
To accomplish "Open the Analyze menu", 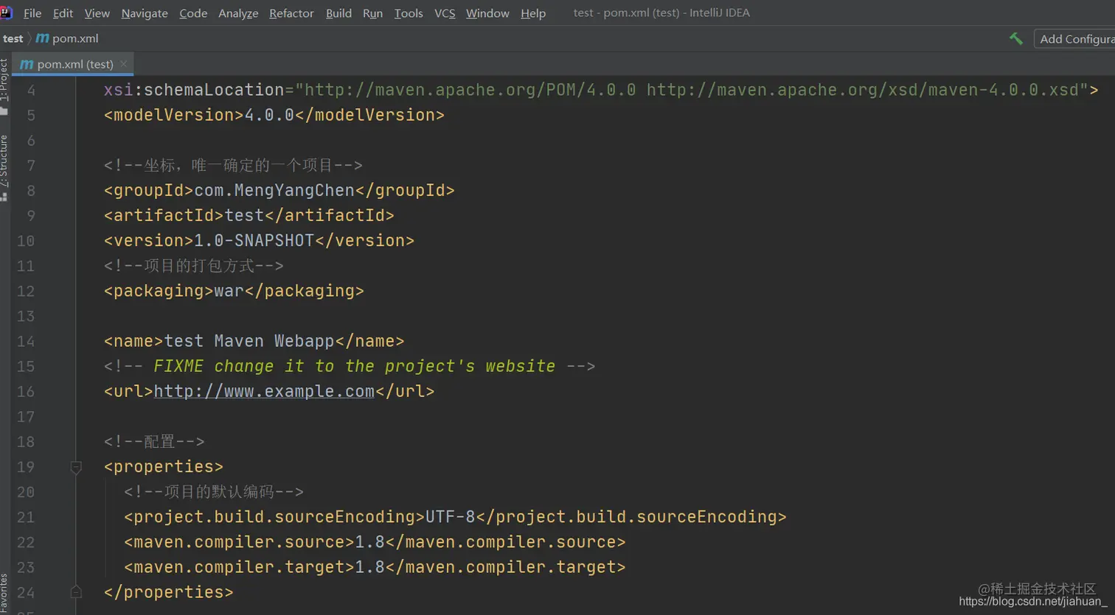I will 238,13.
